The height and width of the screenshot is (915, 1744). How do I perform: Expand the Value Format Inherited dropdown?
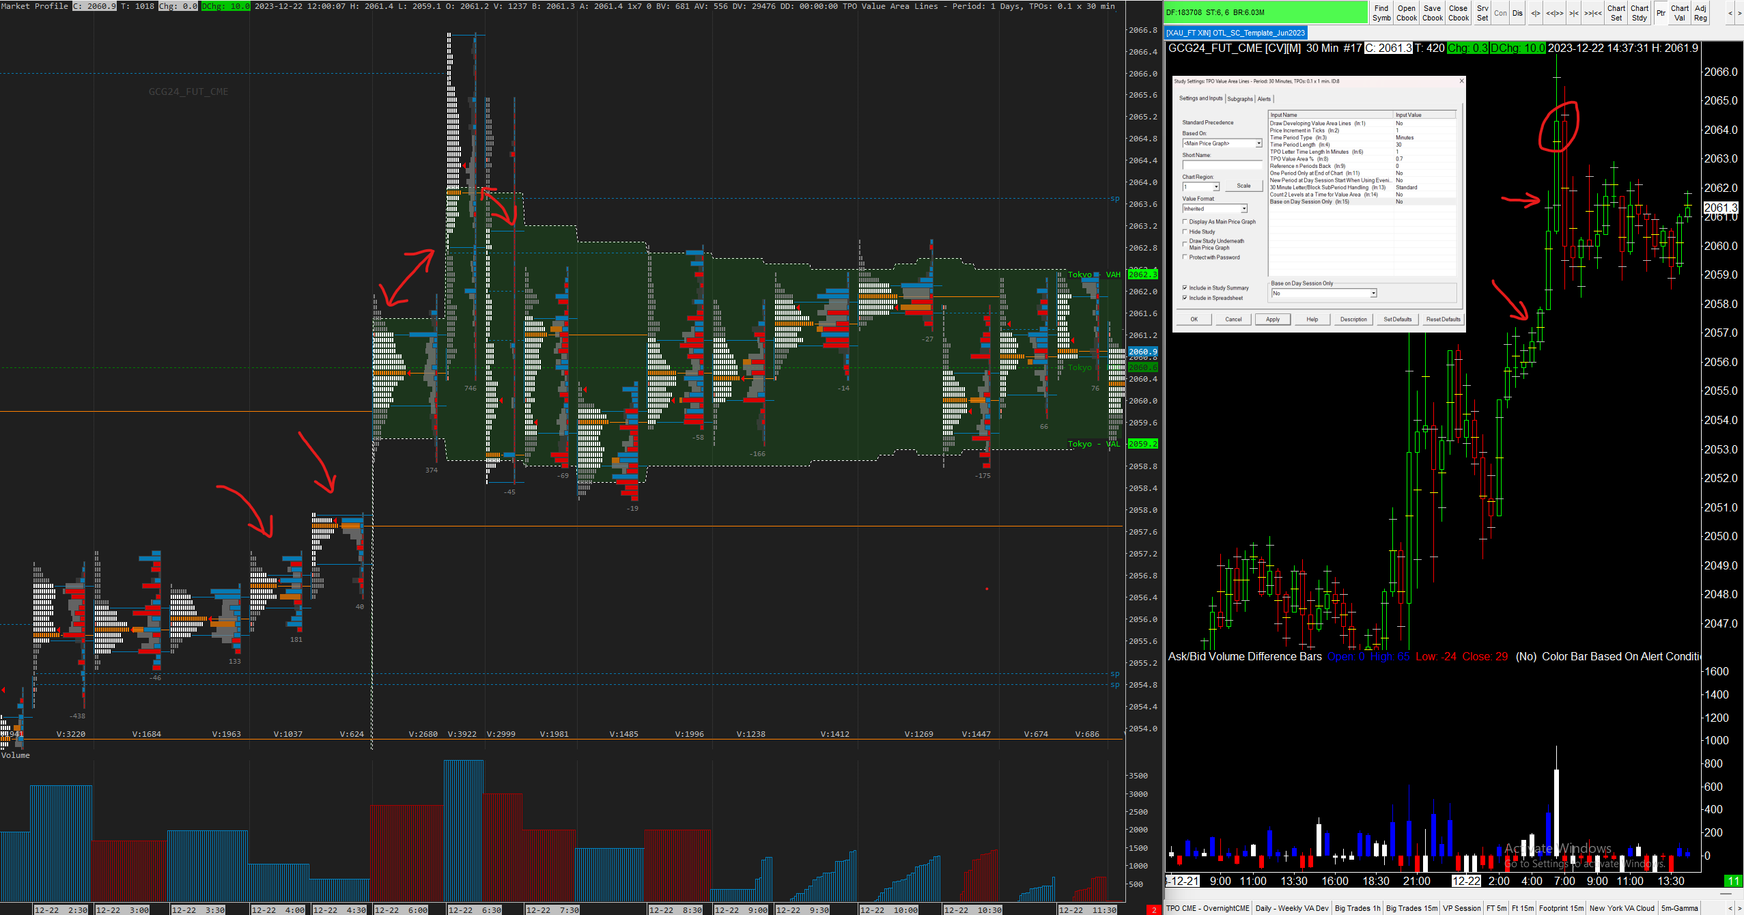(1243, 209)
